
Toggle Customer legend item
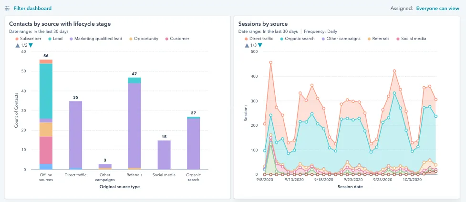click(177, 39)
